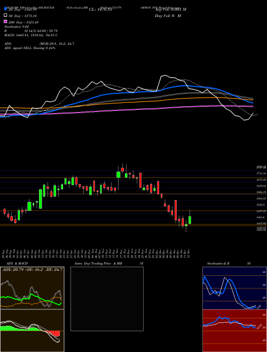The height and width of the screenshot is (352, 267).
Task: Click the 1675.49 price axis label
Action: (x=261, y=180)
